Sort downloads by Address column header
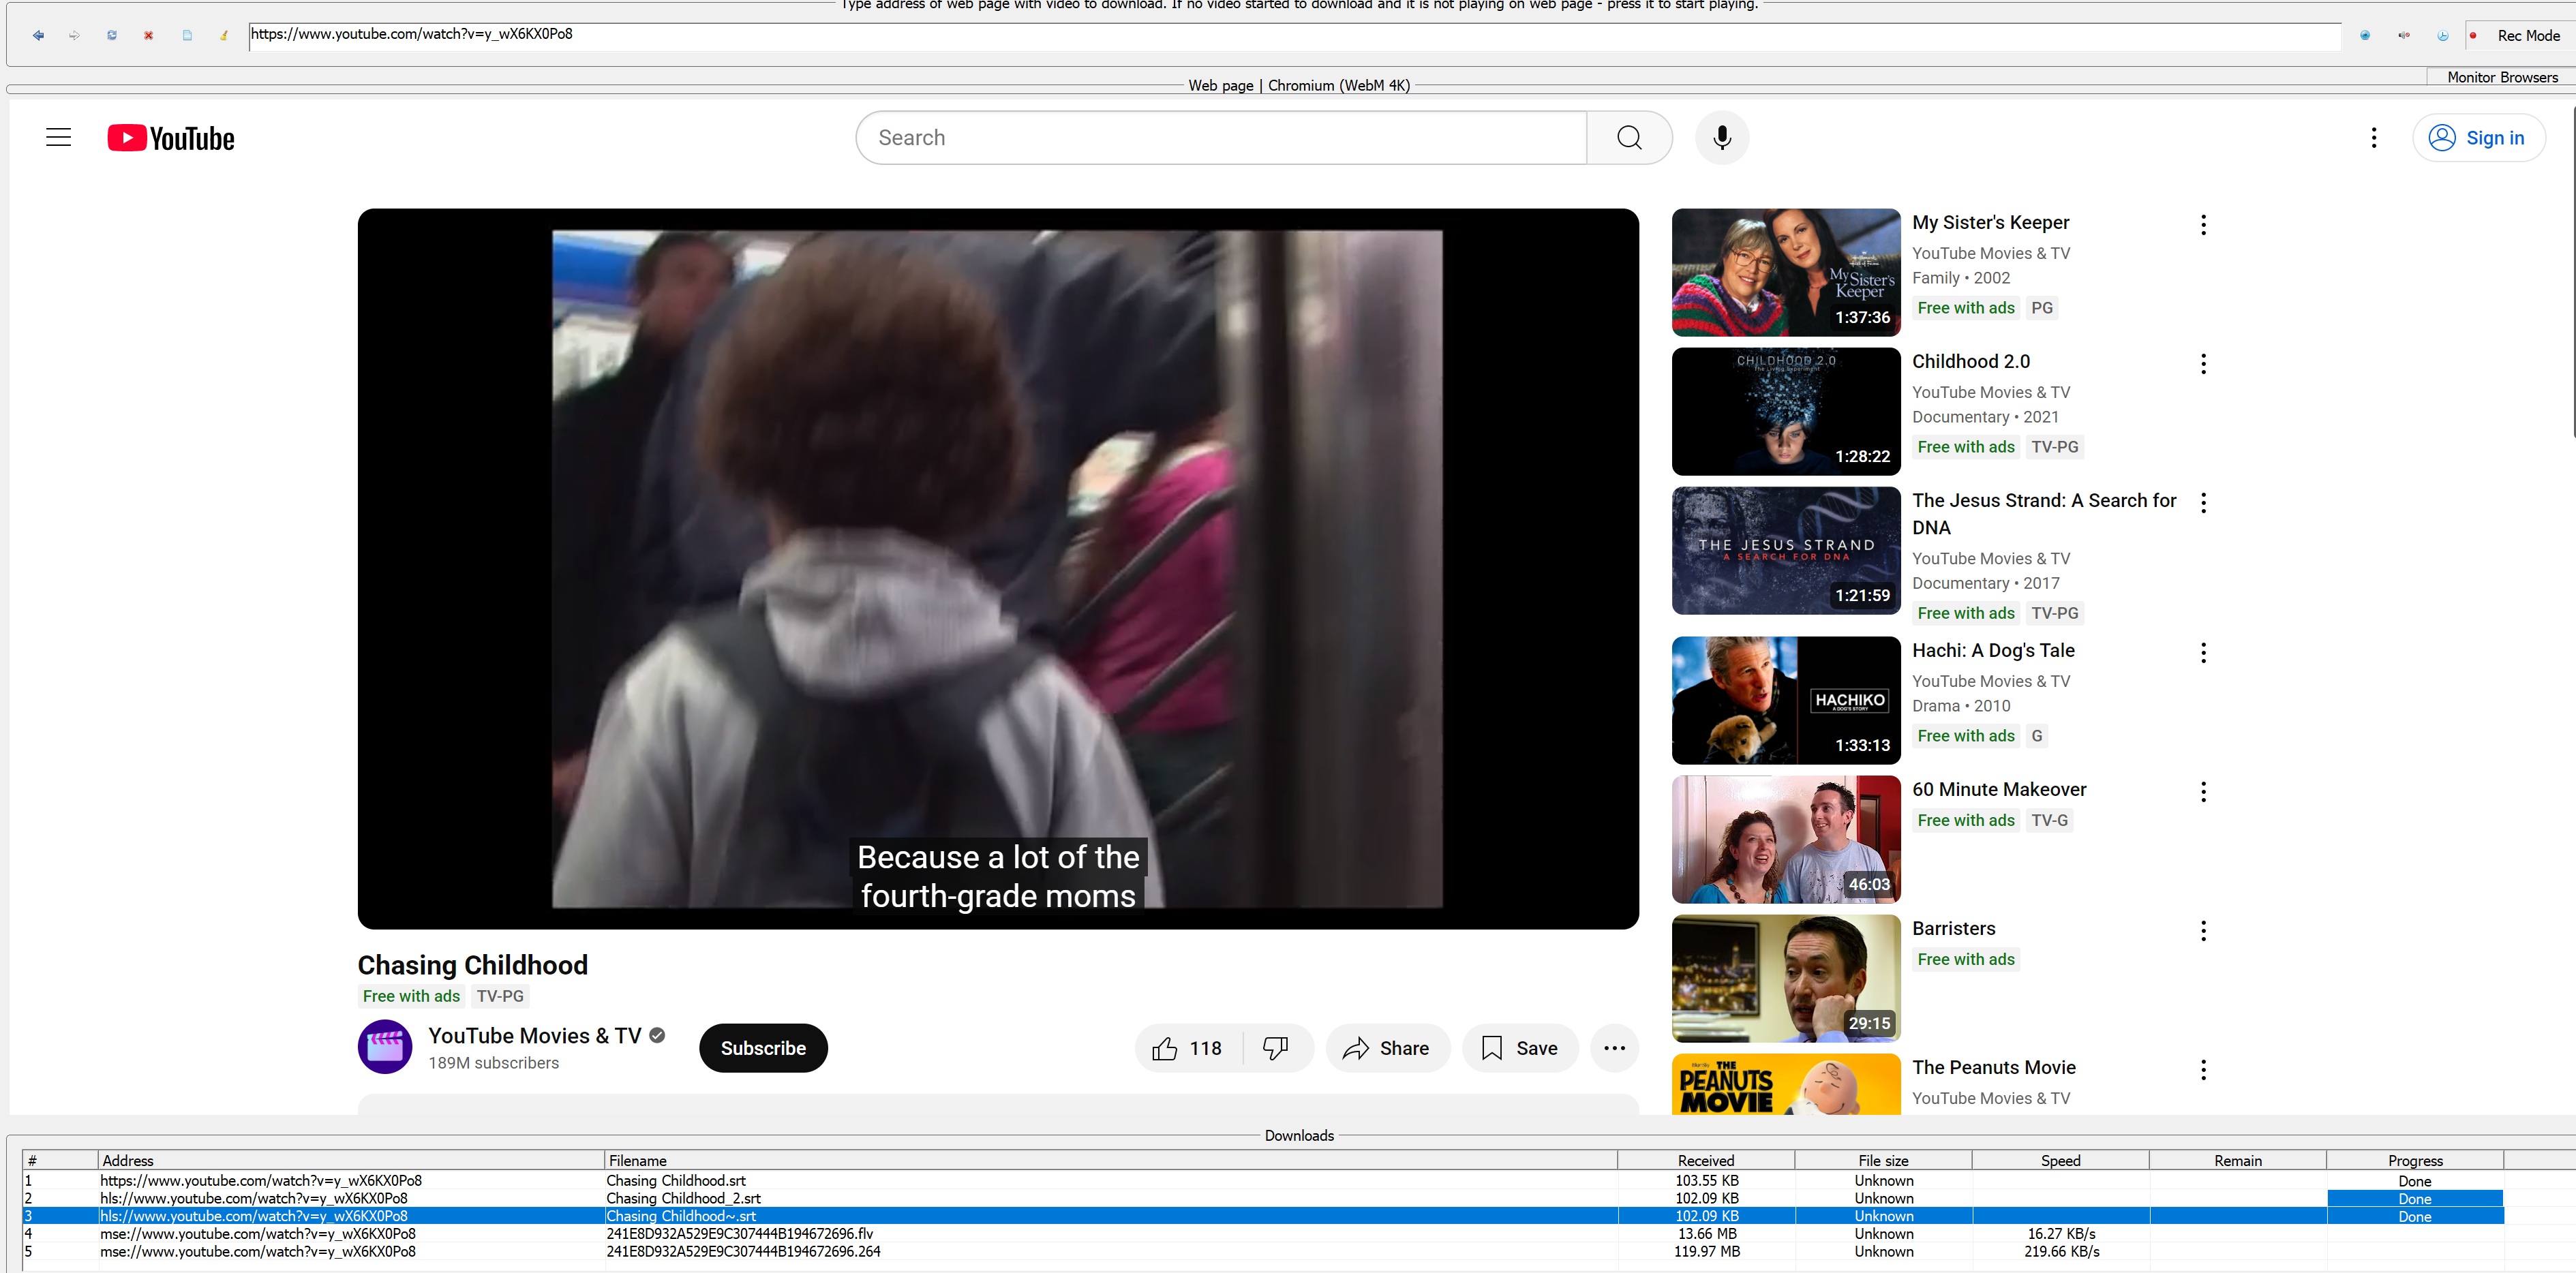Viewport: 2576px width, 1273px height. pyautogui.click(x=351, y=1160)
